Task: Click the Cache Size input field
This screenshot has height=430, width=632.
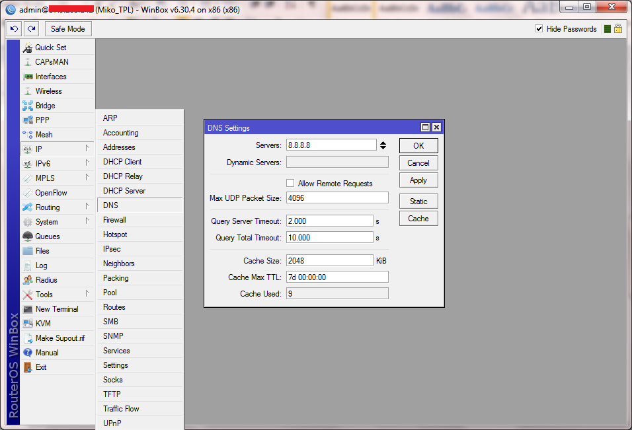Action: (x=330, y=260)
